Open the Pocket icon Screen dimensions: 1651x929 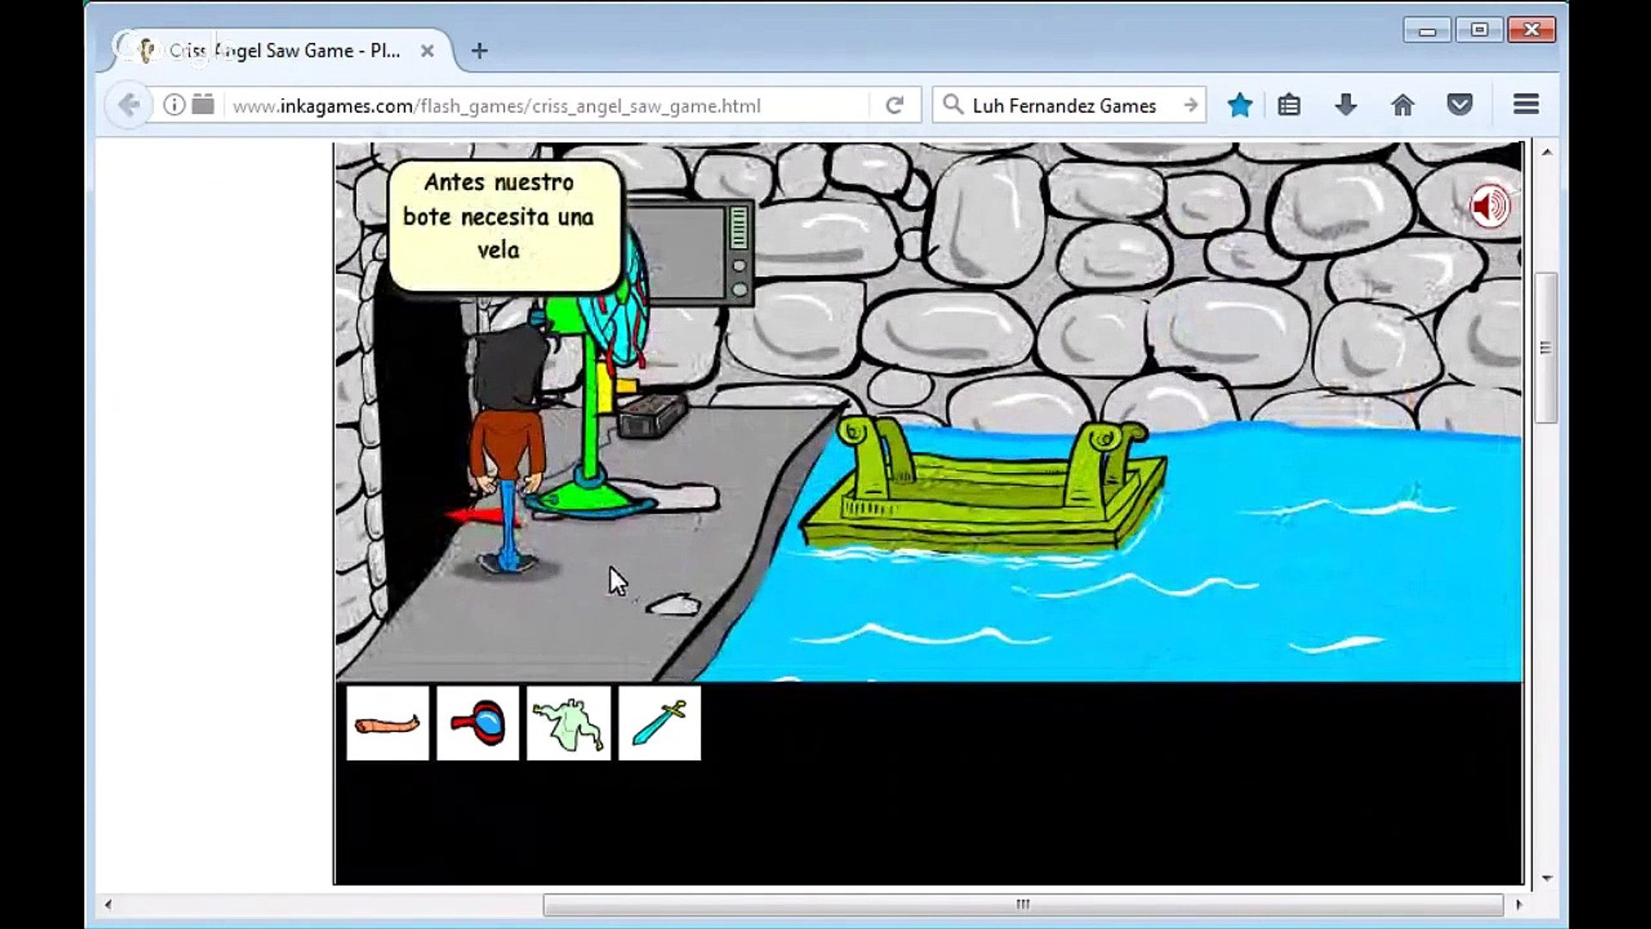(1459, 106)
